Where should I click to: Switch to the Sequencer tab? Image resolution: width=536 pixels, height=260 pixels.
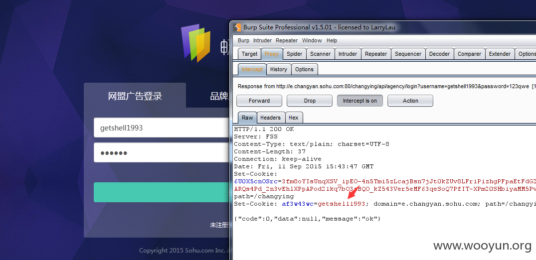tap(408, 54)
